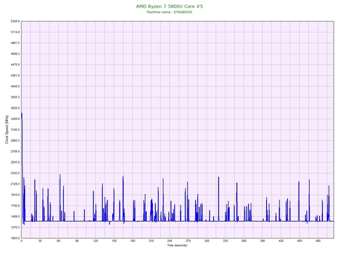The image size is (339, 254).
Task: Click the y-axis value 2555.8
Action: point(15,162)
